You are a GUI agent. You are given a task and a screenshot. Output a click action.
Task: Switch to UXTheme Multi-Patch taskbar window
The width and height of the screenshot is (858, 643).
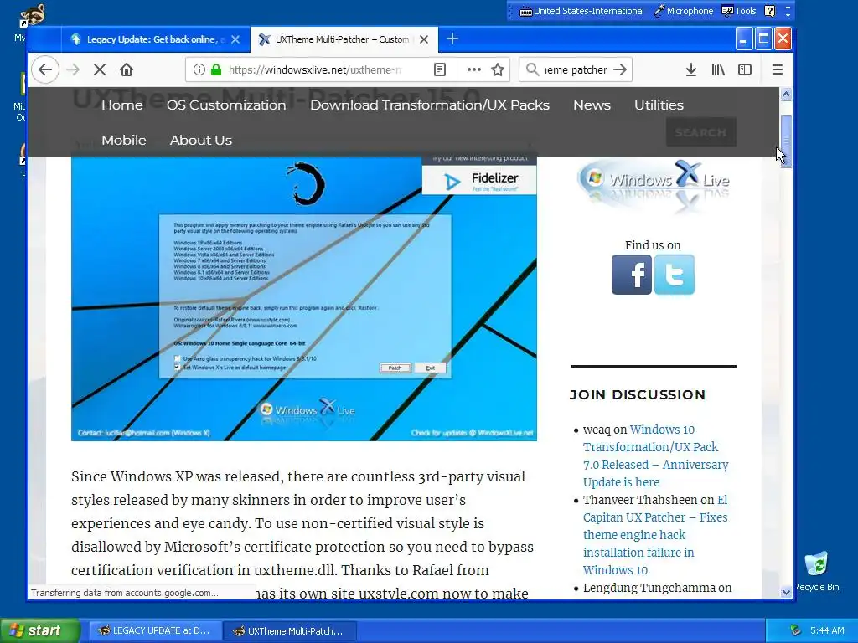[289, 630]
